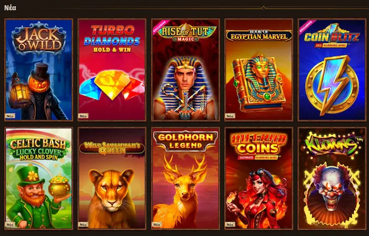Screen dimensions: 369x236
Task: Launch the Coin Blitz game tile
Action: point(332,70)
